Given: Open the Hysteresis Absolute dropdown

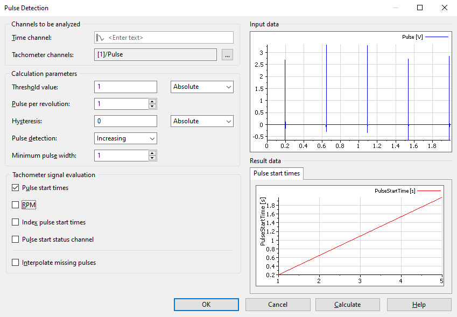Looking at the screenshot, I should tap(202, 121).
